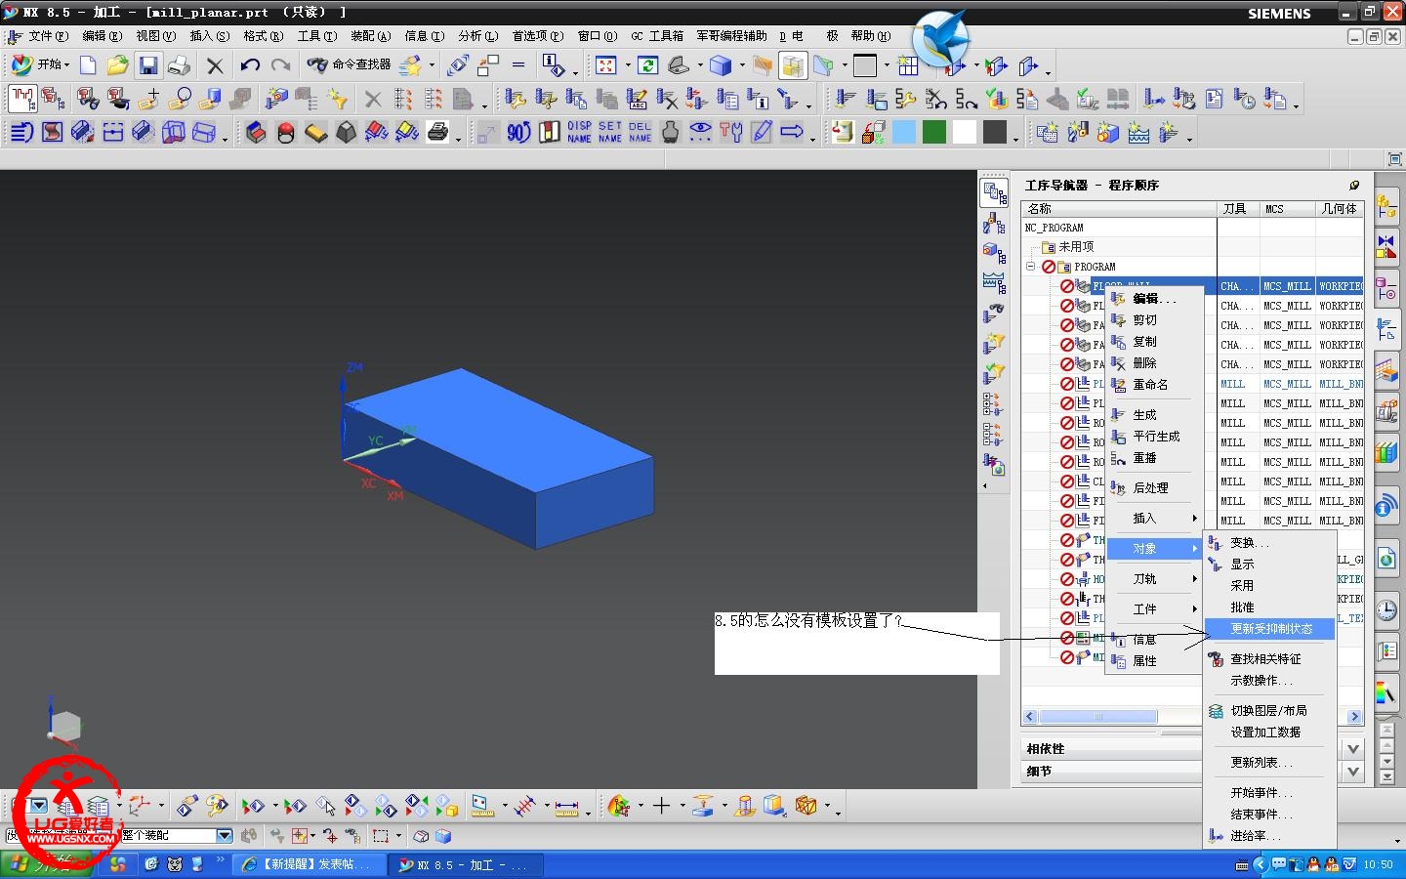The height and width of the screenshot is (879, 1406).
Task: Open the Internet Explorer tab on resource bar
Action: click(1386, 559)
